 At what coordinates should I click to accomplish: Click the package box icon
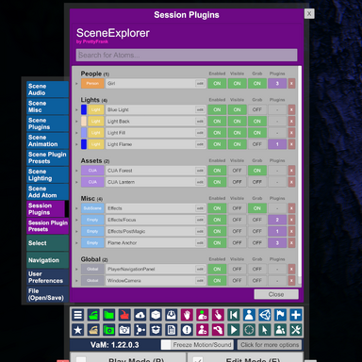(156, 315)
